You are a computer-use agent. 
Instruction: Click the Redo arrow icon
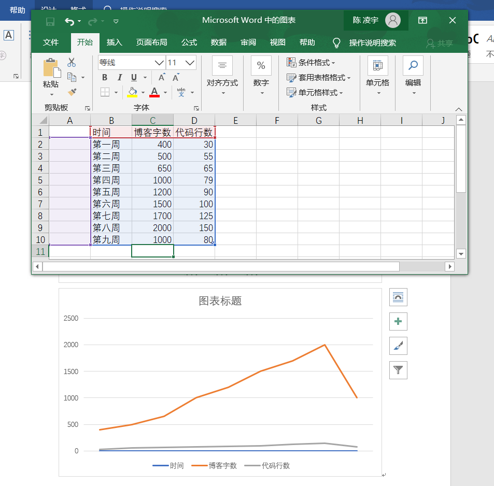point(93,21)
